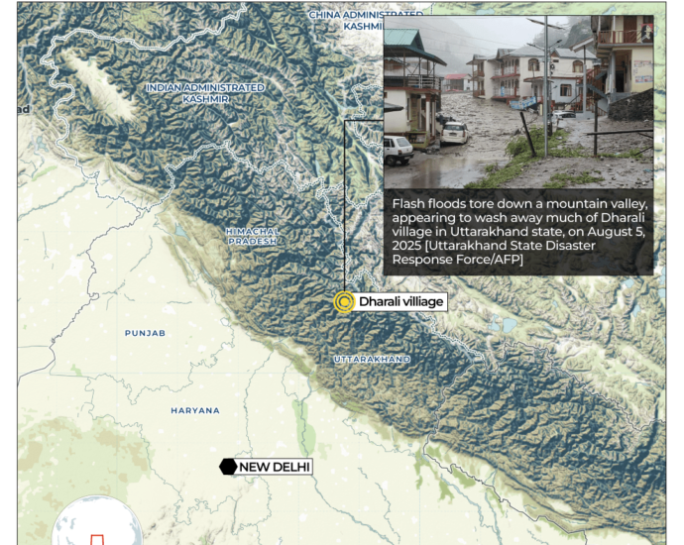Click the yellow Dharali village location marker
Screen dimensions: 684x545
pos(344,301)
